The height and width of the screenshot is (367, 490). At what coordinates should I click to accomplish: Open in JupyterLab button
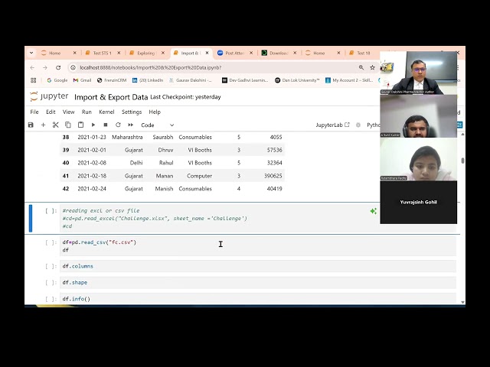coord(332,125)
